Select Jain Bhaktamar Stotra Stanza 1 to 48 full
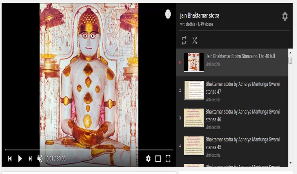 pos(240,56)
